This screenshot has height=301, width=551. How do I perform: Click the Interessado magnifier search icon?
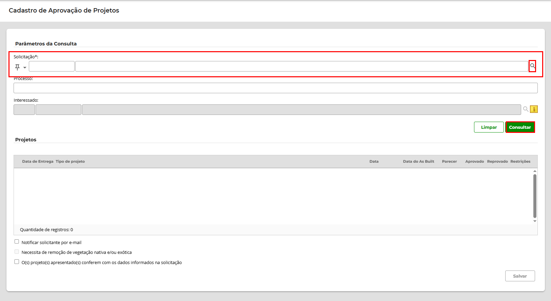coord(526,109)
